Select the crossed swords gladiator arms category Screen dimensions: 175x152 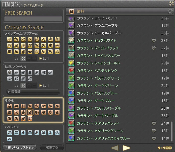point(10,39)
